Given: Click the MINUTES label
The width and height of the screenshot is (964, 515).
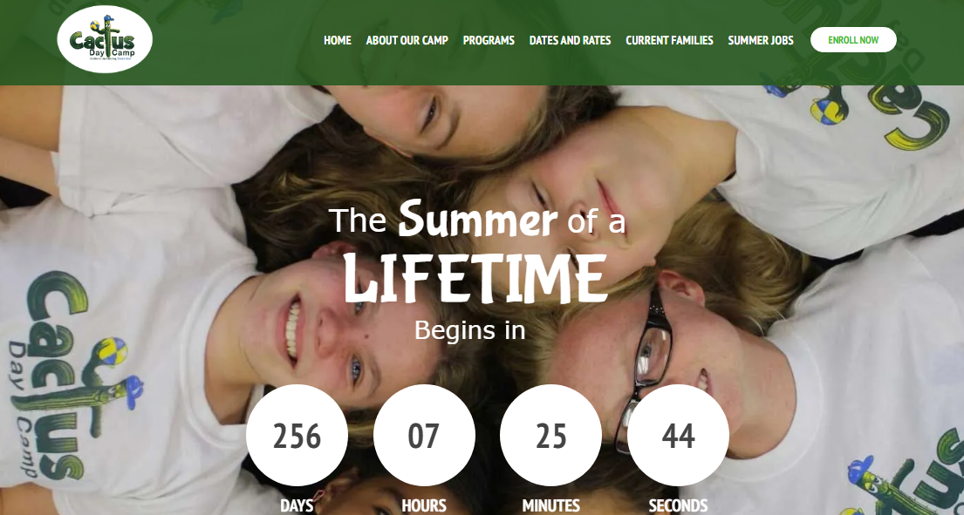Looking at the screenshot, I should [x=550, y=505].
